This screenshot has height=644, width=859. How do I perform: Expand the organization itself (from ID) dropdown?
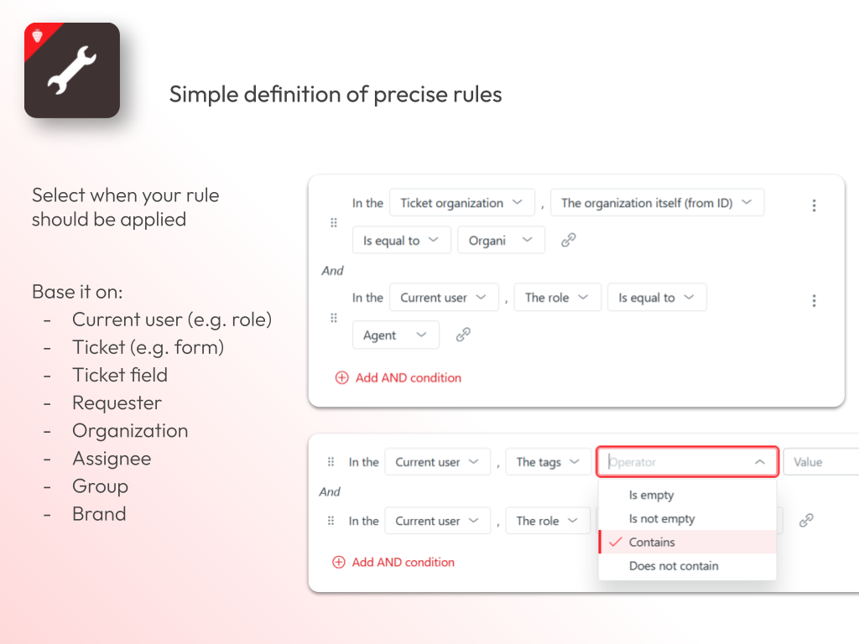coord(656,203)
